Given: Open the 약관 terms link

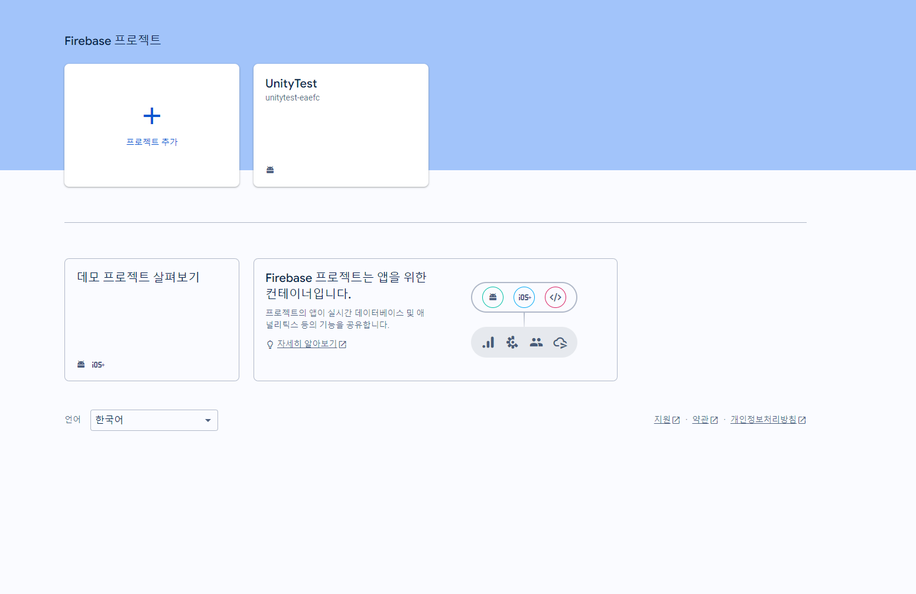Looking at the screenshot, I should [x=700, y=419].
